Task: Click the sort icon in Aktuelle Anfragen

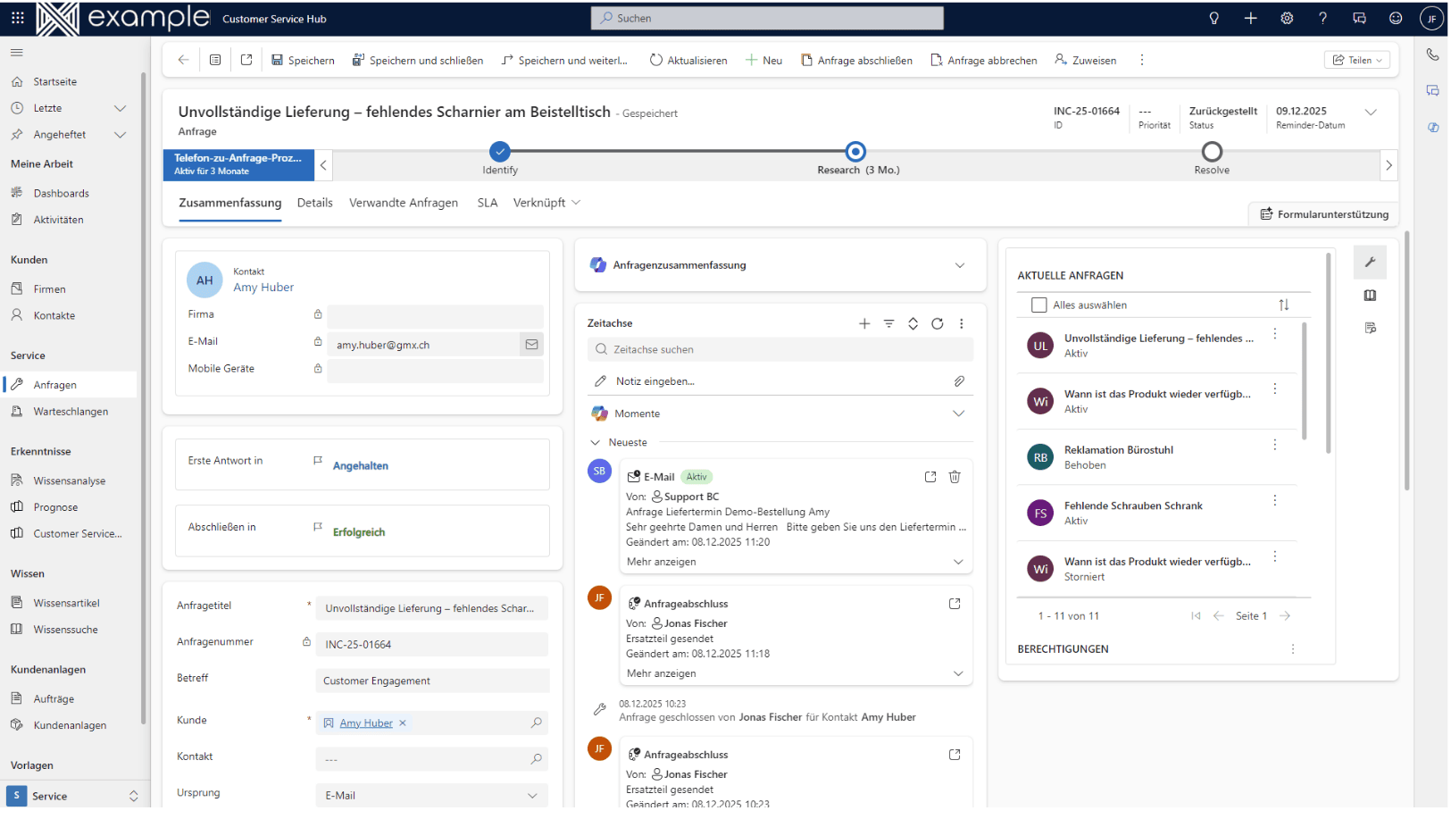Action: [x=1283, y=305]
